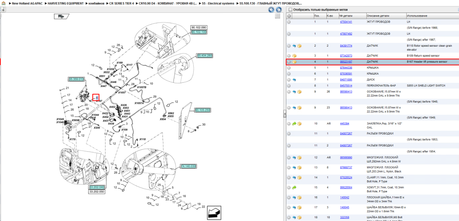Open part number link 86523197
Screen dimensions: 459x221
click(x=346, y=62)
